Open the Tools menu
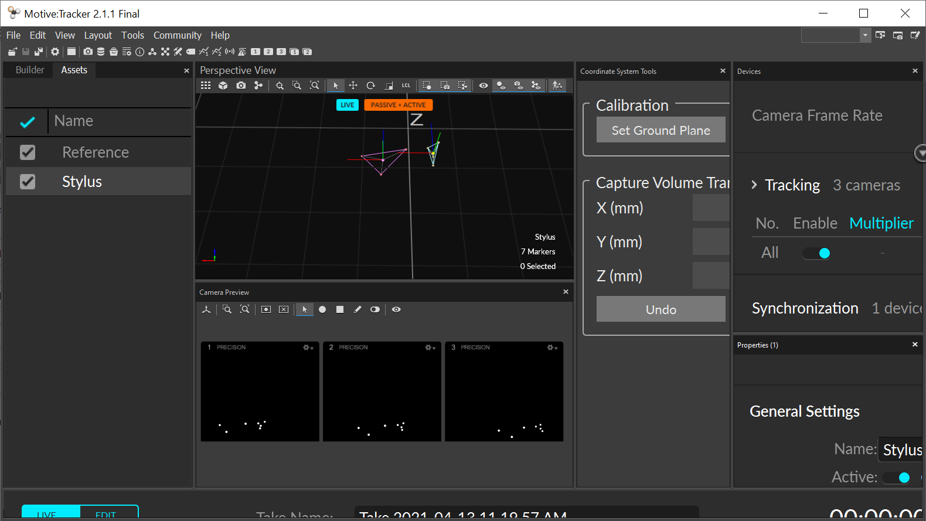This screenshot has width=926, height=521. coord(132,35)
